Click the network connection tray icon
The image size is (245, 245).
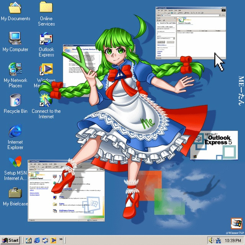218,240
